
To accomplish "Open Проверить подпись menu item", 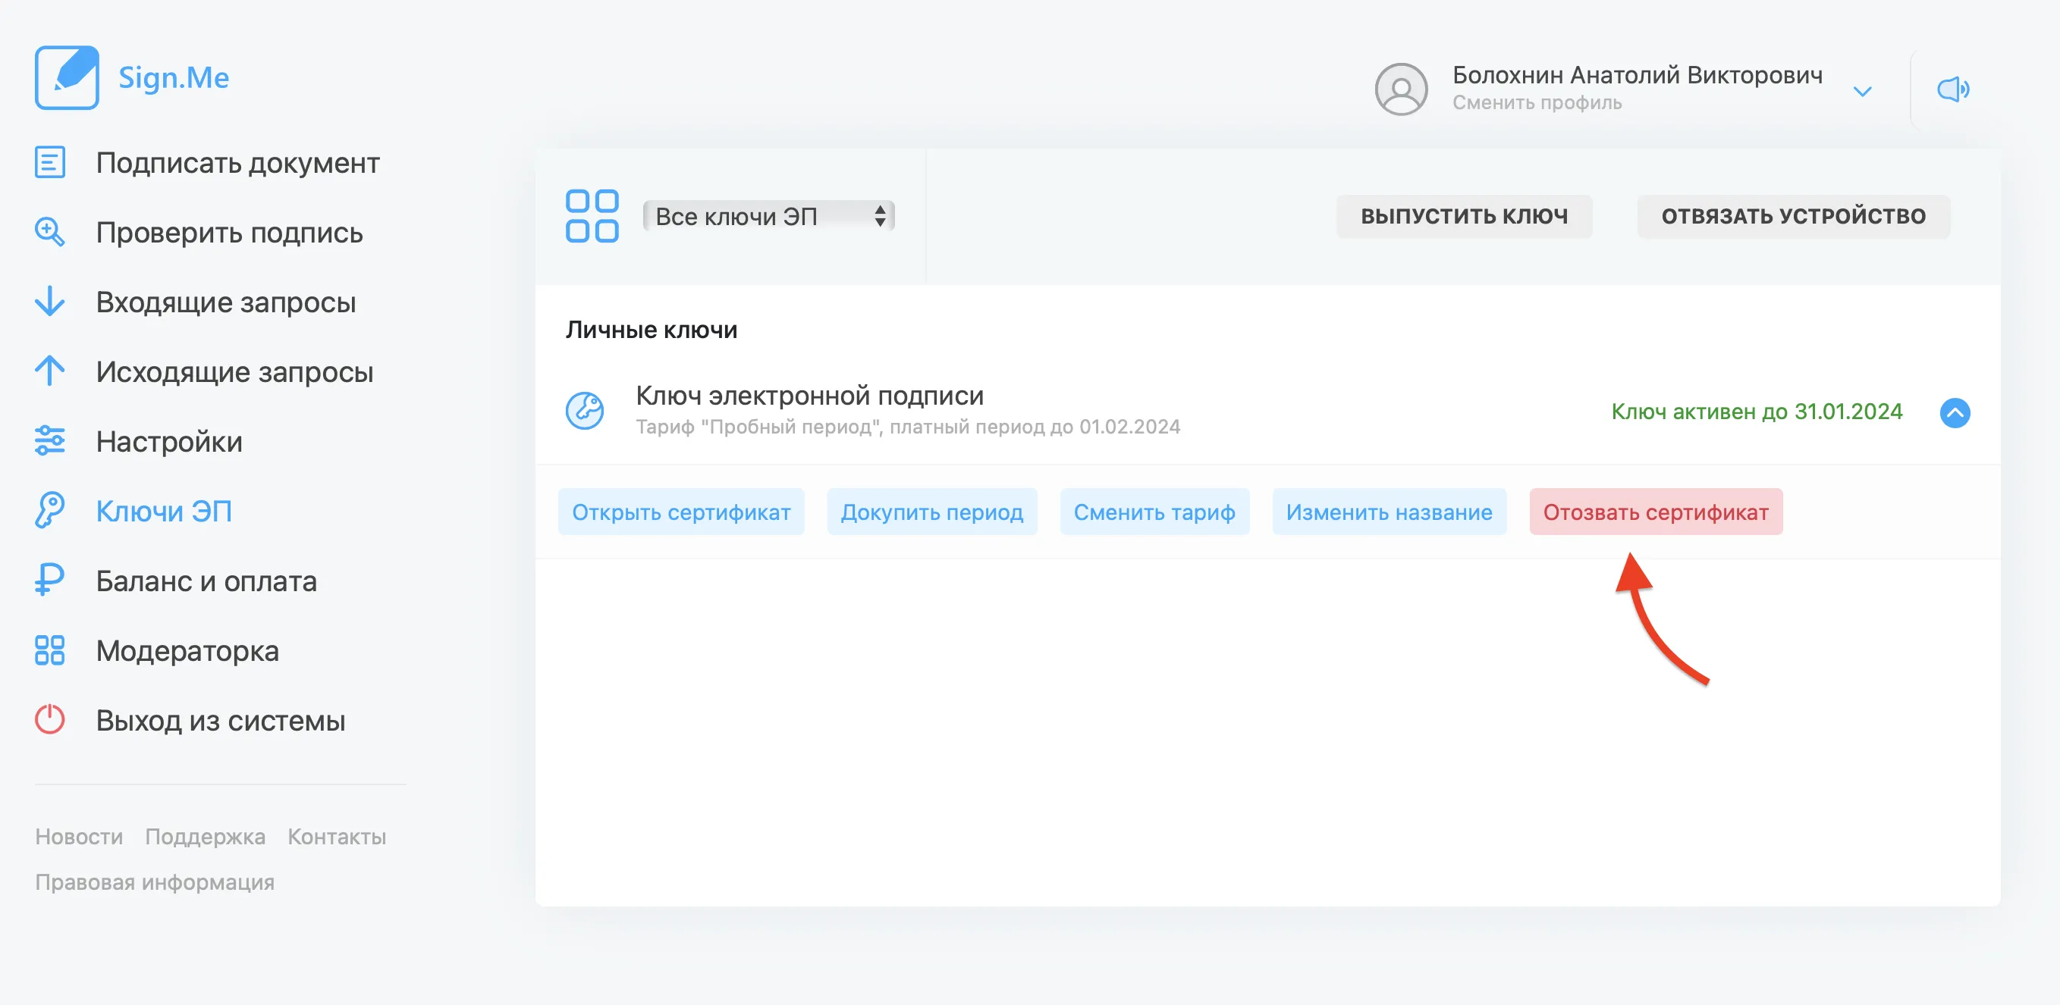I will (x=230, y=232).
